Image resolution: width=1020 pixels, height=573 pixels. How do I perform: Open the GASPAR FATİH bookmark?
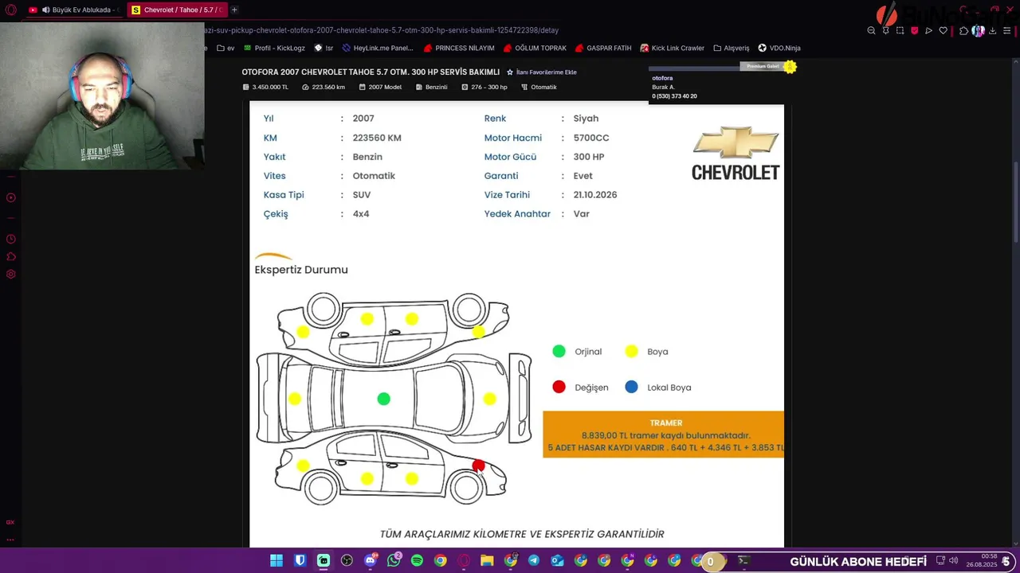(x=603, y=48)
